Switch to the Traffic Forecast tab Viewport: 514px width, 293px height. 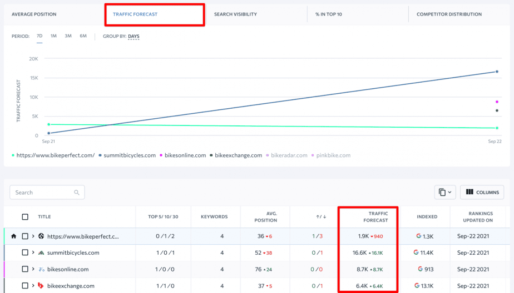(x=135, y=14)
